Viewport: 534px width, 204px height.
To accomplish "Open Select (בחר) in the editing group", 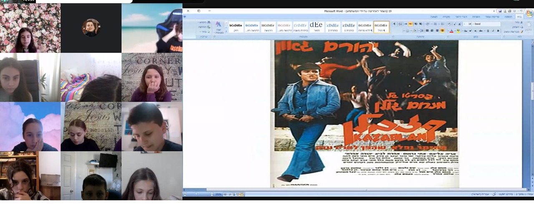I will pyautogui.click(x=205, y=32).
